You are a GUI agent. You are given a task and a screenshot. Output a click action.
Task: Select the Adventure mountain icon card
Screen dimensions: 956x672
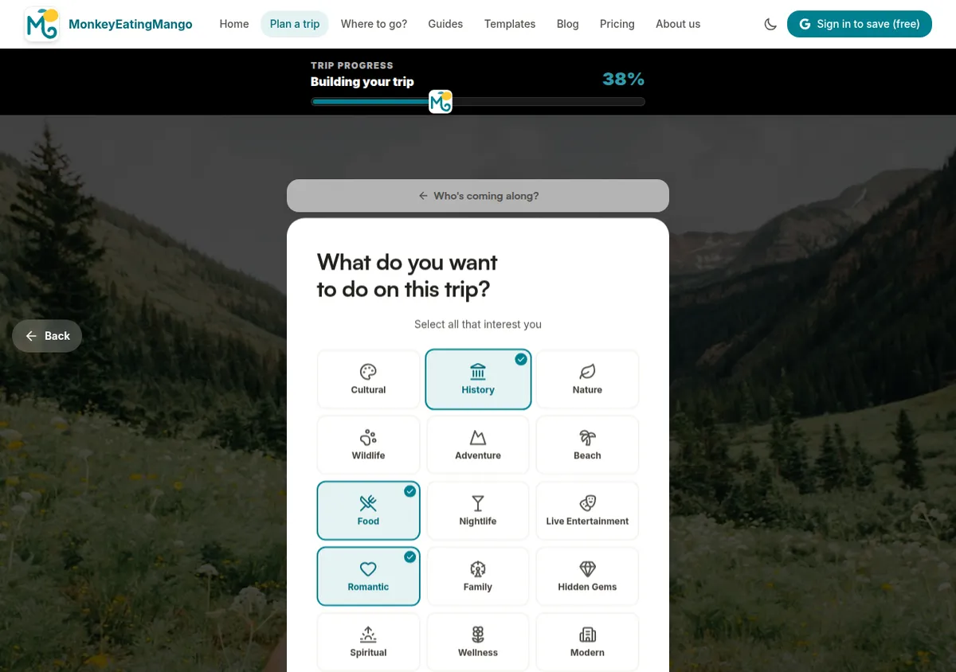click(478, 445)
